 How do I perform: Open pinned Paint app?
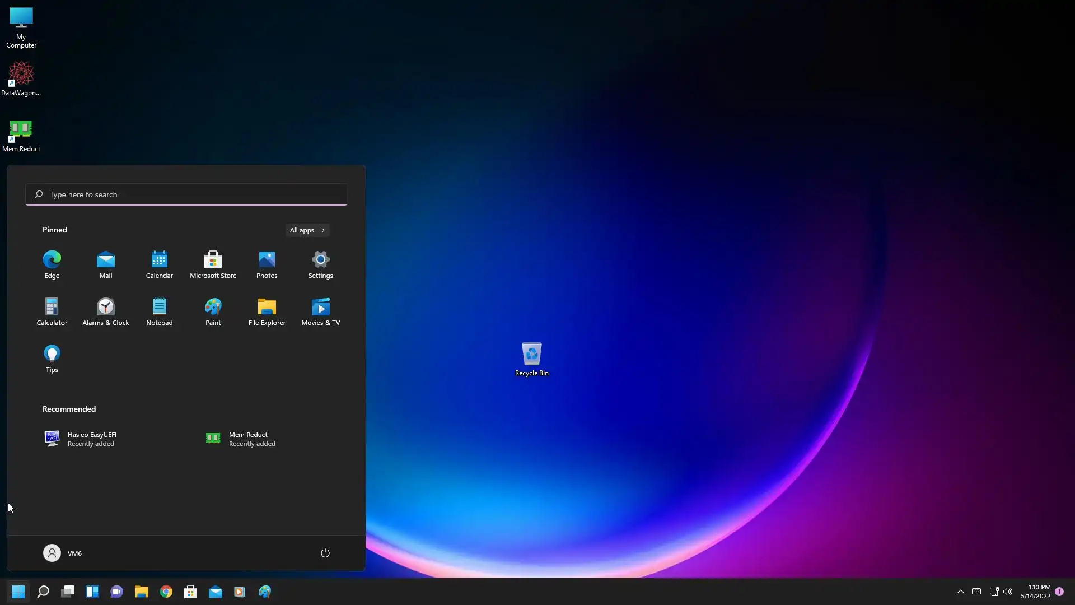pyautogui.click(x=213, y=311)
